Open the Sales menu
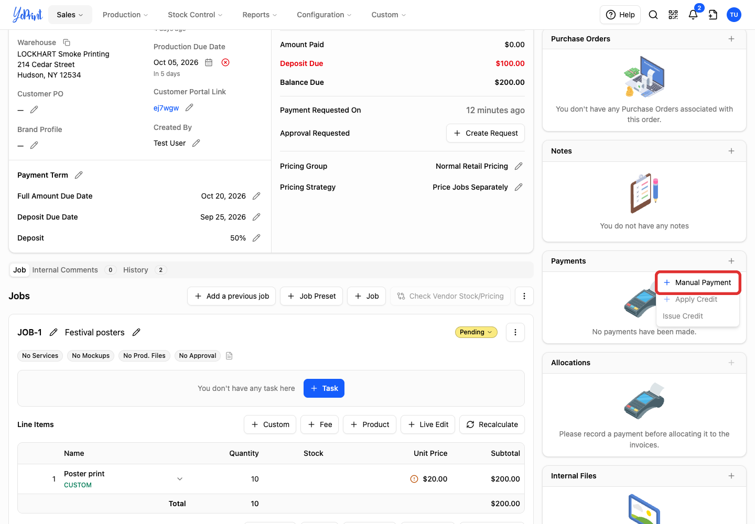This screenshot has height=524, width=755. (x=70, y=15)
